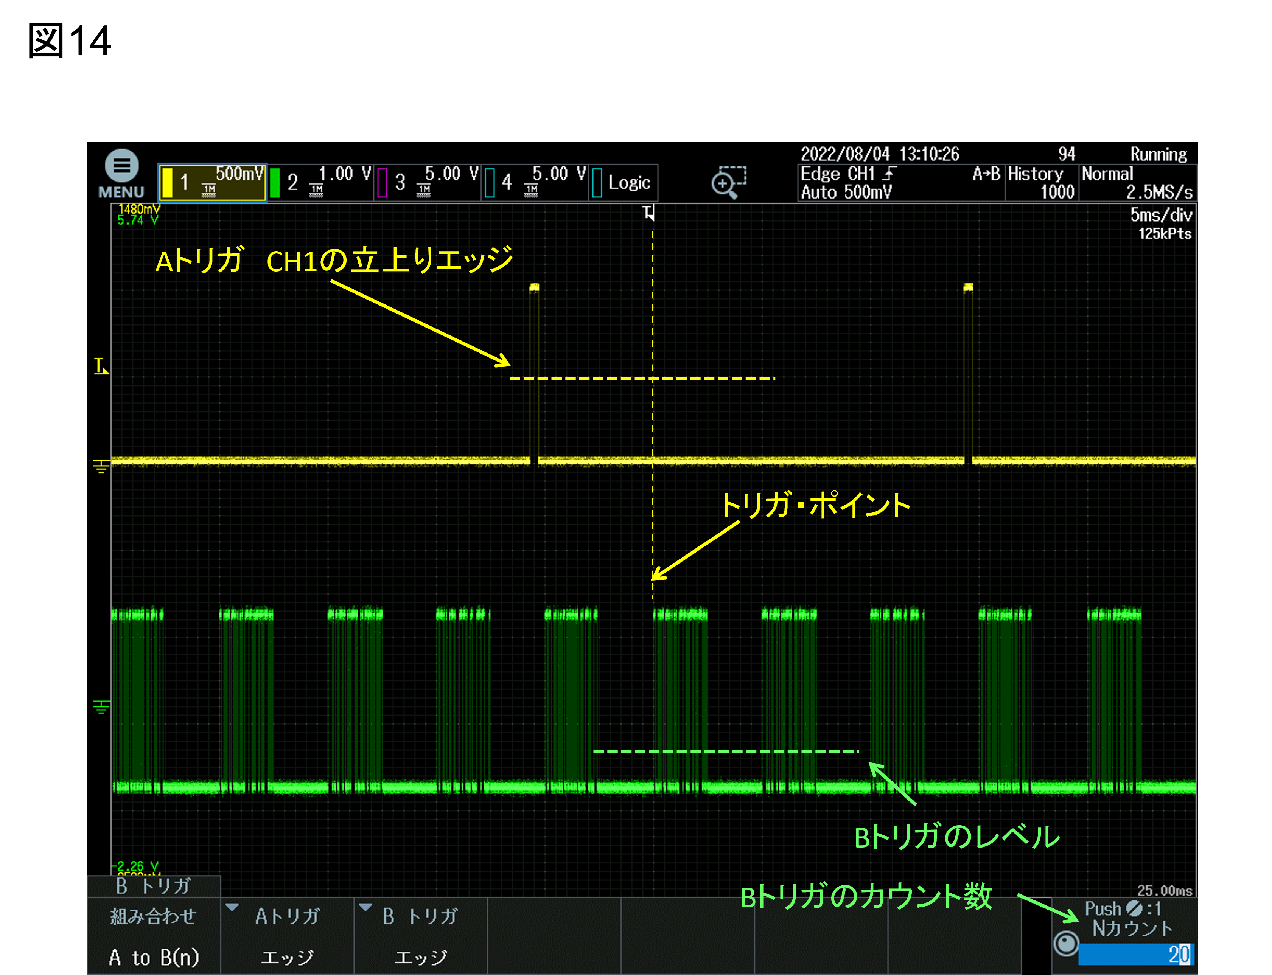The width and height of the screenshot is (1272, 975).
Task: Toggle channel 4 5.00 V display
Action: coord(535,182)
